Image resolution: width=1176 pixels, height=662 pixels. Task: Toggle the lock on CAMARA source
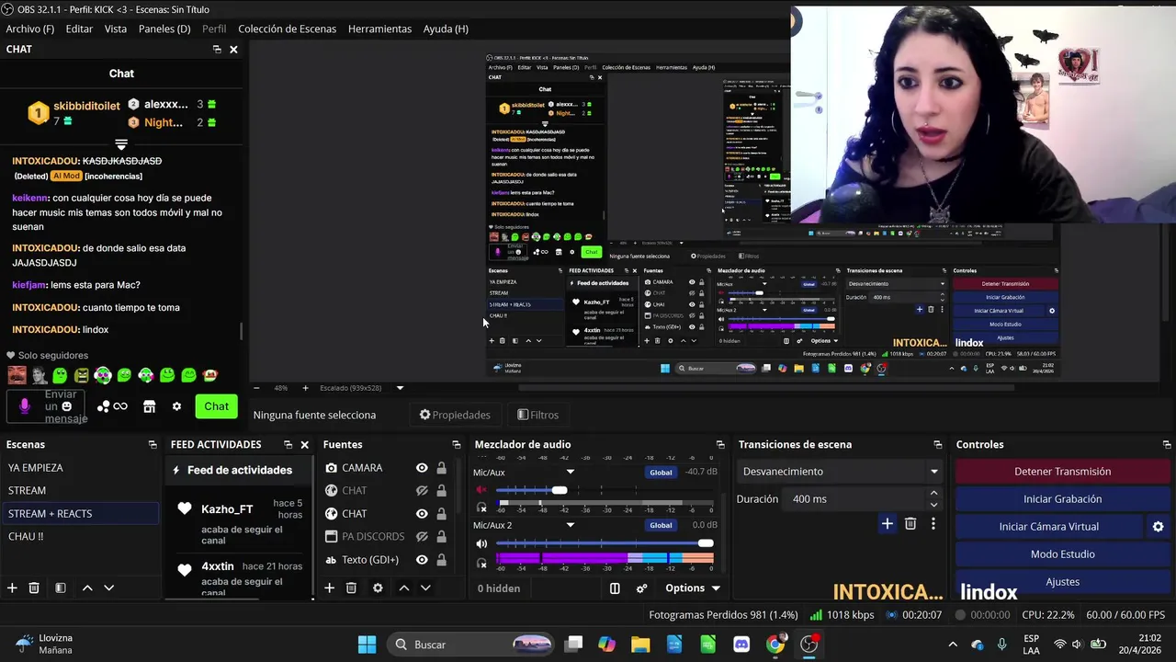point(442,468)
